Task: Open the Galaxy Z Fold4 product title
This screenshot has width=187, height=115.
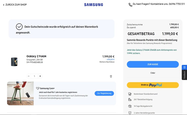Action: (x=36, y=56)
